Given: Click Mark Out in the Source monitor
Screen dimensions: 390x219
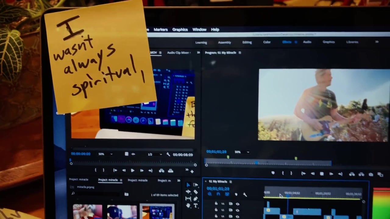Looking at the screenshot, I should tap(104, 170).
